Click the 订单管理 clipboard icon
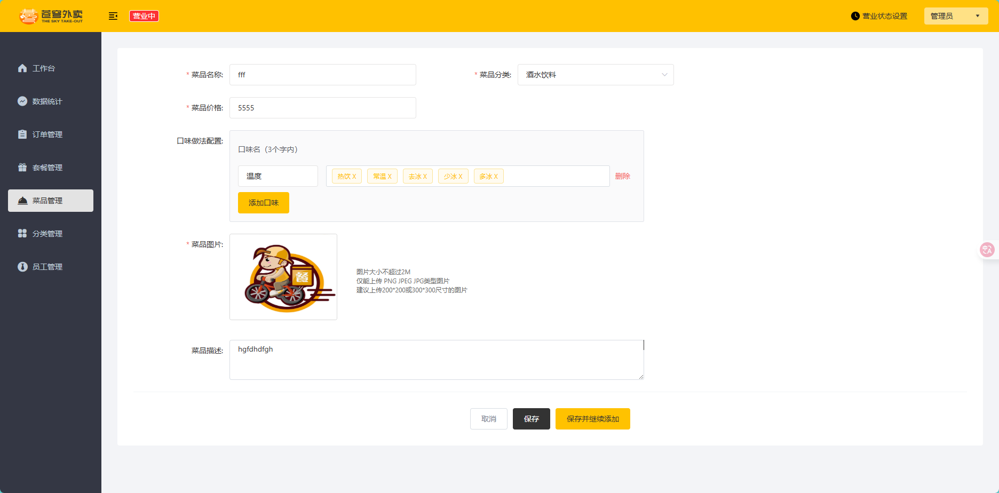 (x=22, y=134)
